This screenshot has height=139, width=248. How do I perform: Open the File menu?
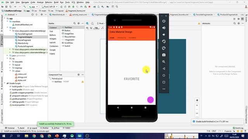7,2
